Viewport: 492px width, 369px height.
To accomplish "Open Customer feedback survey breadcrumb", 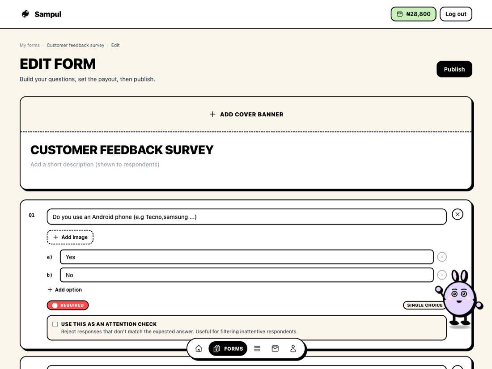I will (75, 45).
